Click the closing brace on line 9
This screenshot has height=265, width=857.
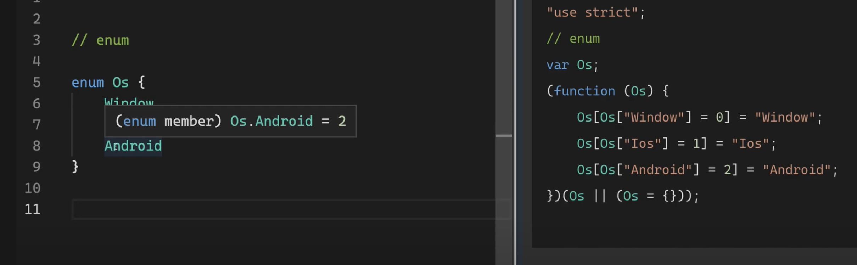click(75, 167)
